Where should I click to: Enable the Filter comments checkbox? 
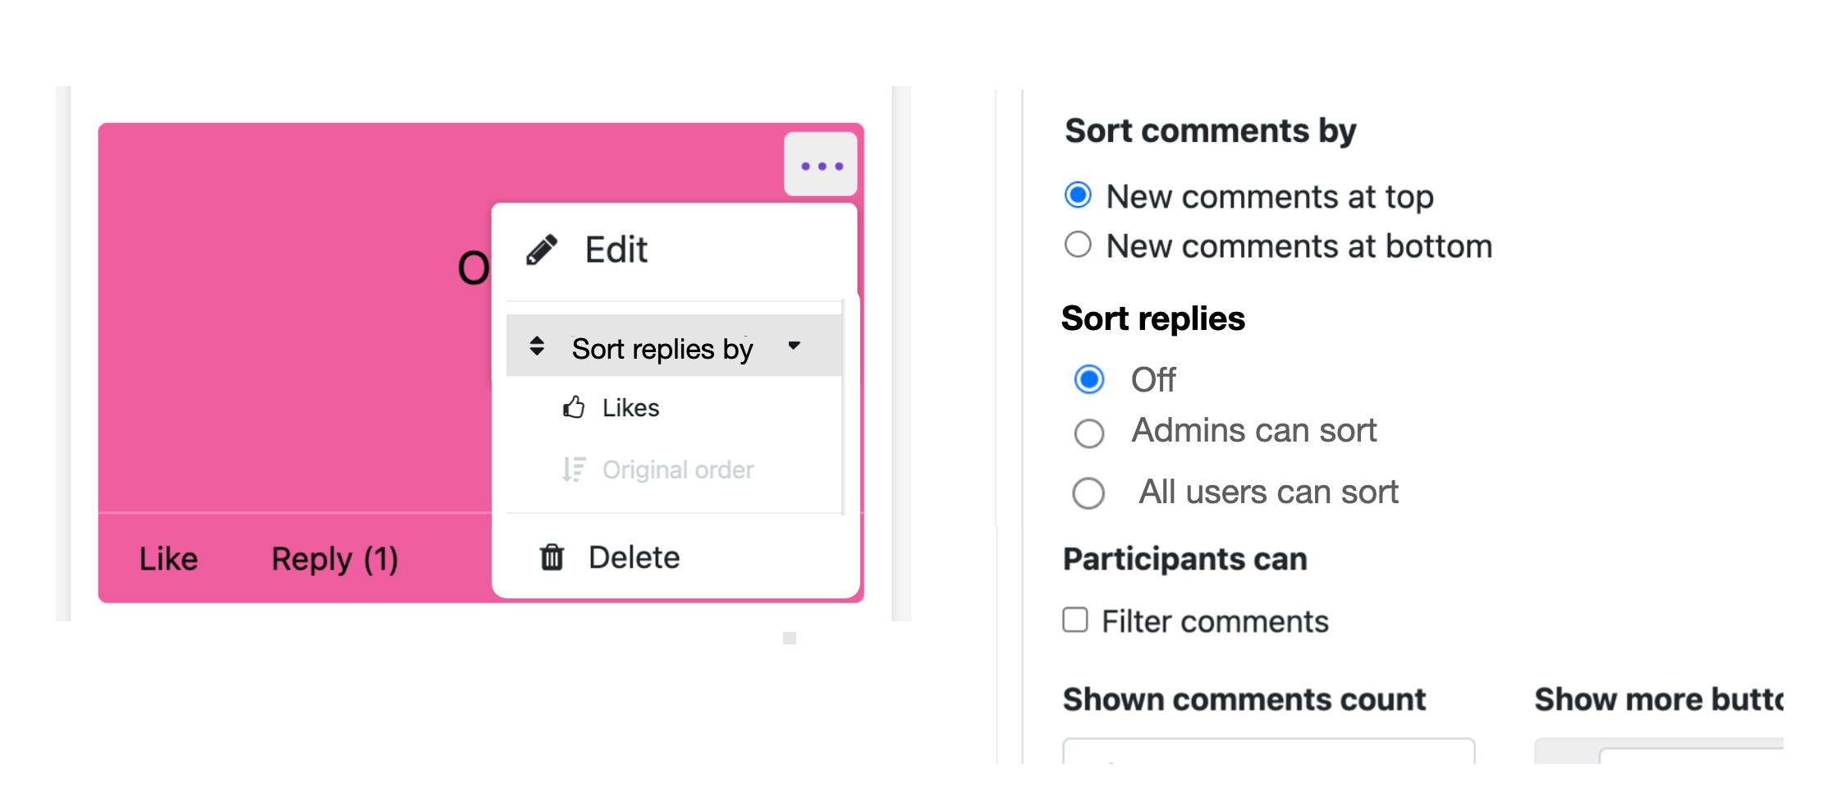coord(1075,620)
